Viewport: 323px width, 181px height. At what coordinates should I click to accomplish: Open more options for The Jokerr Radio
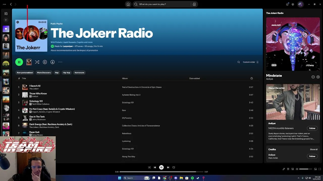tap(60, 62)
